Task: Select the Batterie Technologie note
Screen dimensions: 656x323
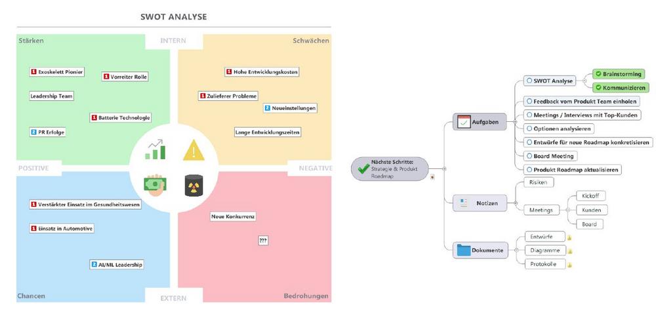Action: coord(120,118)
